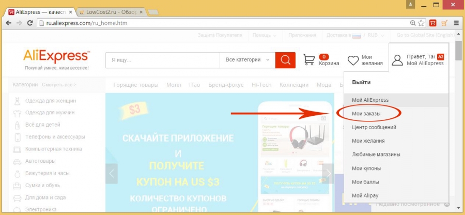This screenshot has height=215, width=465.
Task: Click the Приложения link
Action: (302, 35)
